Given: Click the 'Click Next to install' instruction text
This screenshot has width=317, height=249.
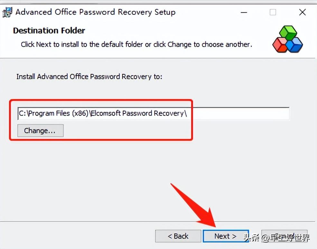Looking at the screenshot, I should tap(136, 44).
